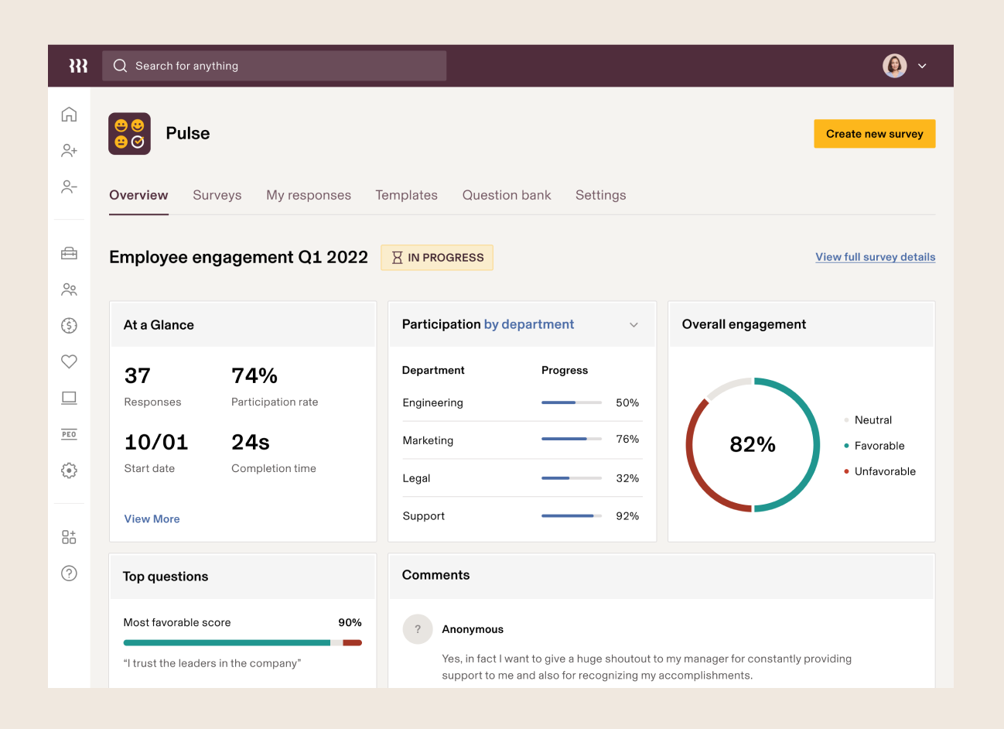Click the 10/01 Start date value
Screen dimensions: 1004x729
(x=156, y=443)
